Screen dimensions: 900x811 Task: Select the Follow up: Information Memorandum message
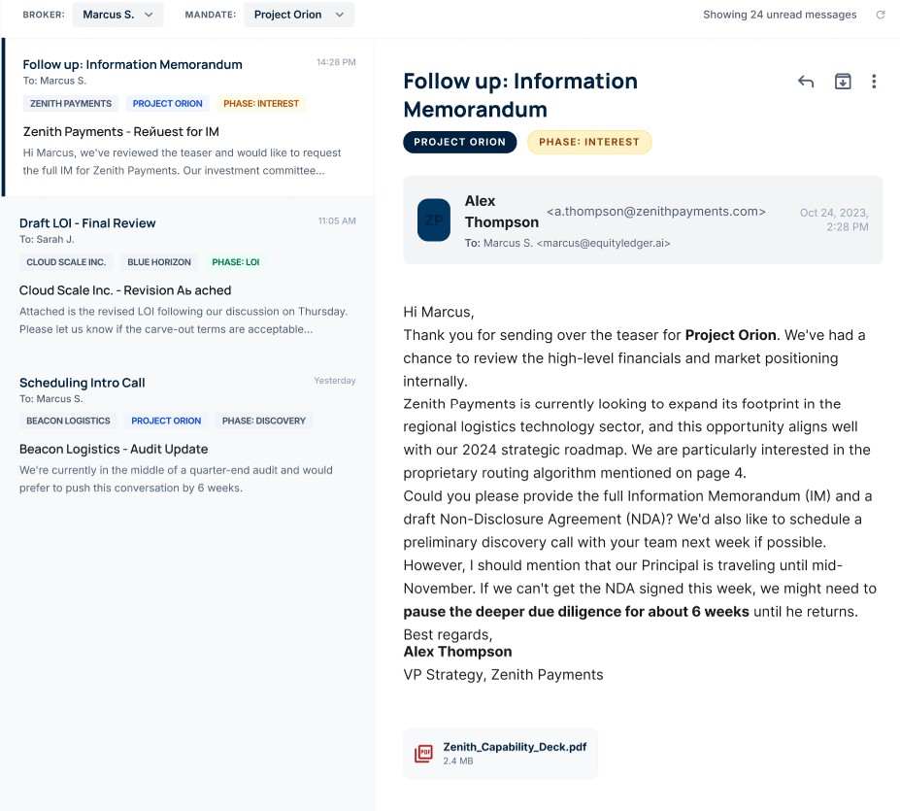[x=188, y=117]
